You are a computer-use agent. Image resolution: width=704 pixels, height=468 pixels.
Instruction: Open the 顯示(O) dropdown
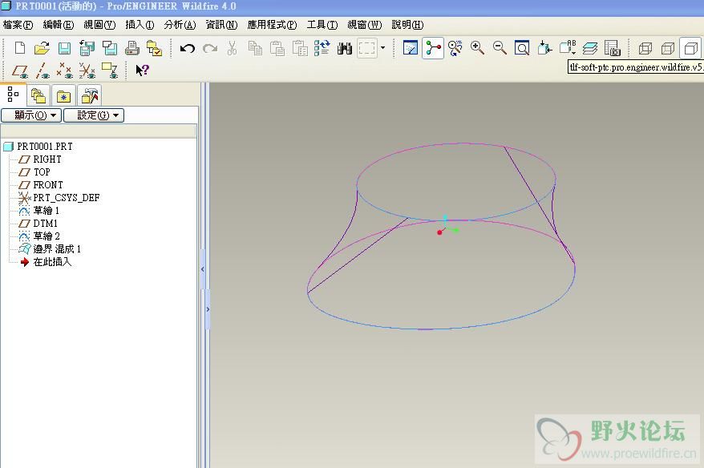(31, 115)
